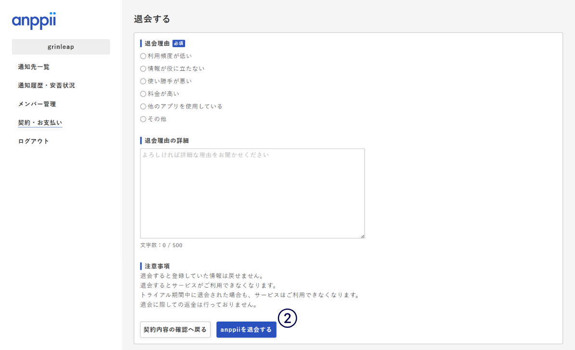Image resolution: width=575 pixels, height=350 pixels.
Task: Focus the 退会理由の詳細 text area
Action: 252,193
